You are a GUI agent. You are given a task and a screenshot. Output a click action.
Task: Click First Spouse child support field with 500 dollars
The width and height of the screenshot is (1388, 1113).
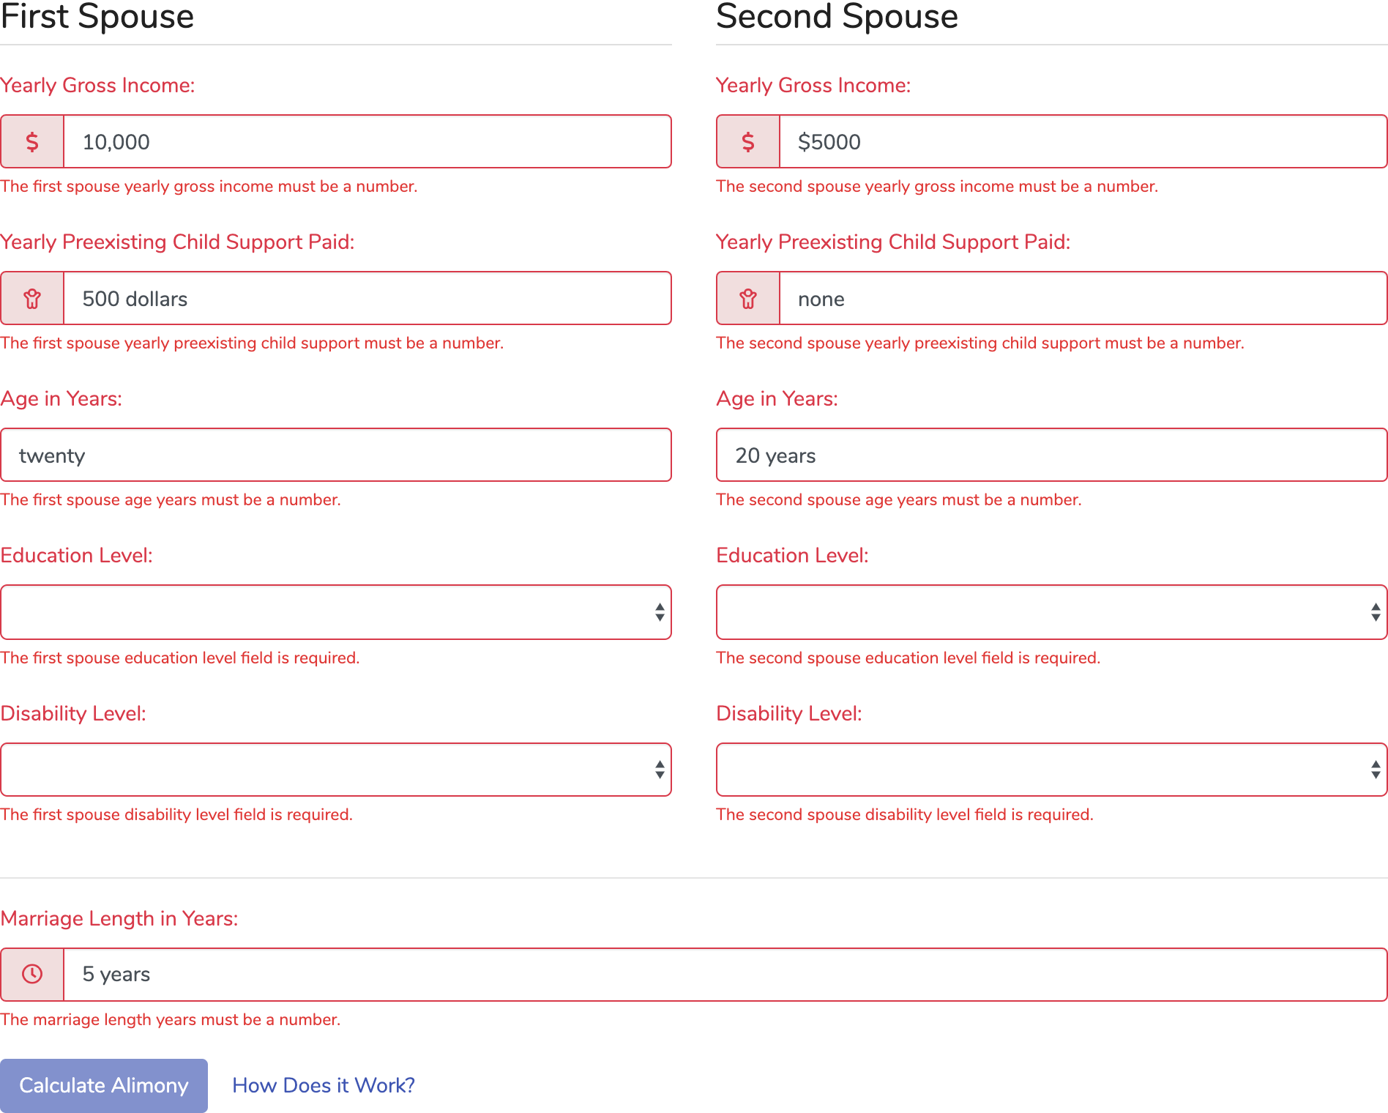click(x=366, y=299)
